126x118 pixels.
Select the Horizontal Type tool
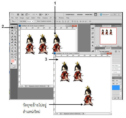click(x=15, y=48)
